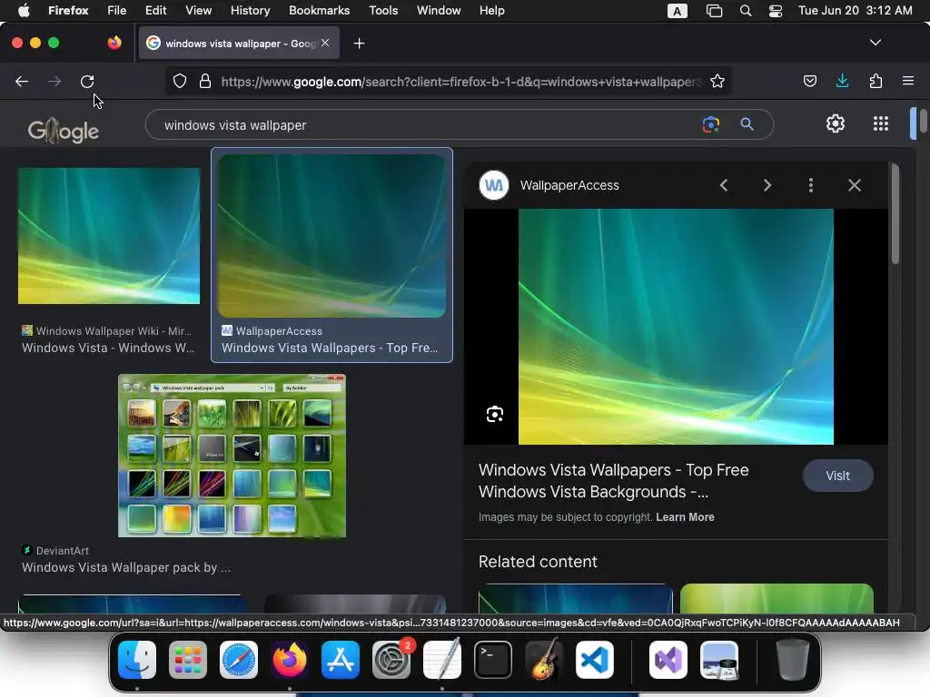930x697 pixels.
Task: Click the pinned Firefox view icon
Action: 114,43
